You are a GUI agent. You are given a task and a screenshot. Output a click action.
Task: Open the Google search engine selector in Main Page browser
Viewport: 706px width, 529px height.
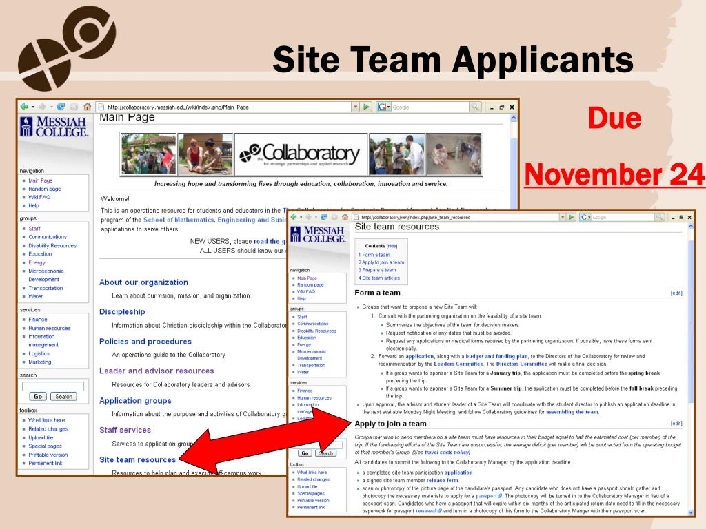(383, 107)
